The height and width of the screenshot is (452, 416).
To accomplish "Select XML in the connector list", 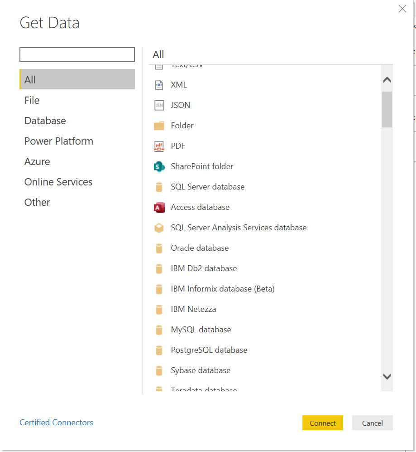I will pyautogui.click(x=179, y=85).
